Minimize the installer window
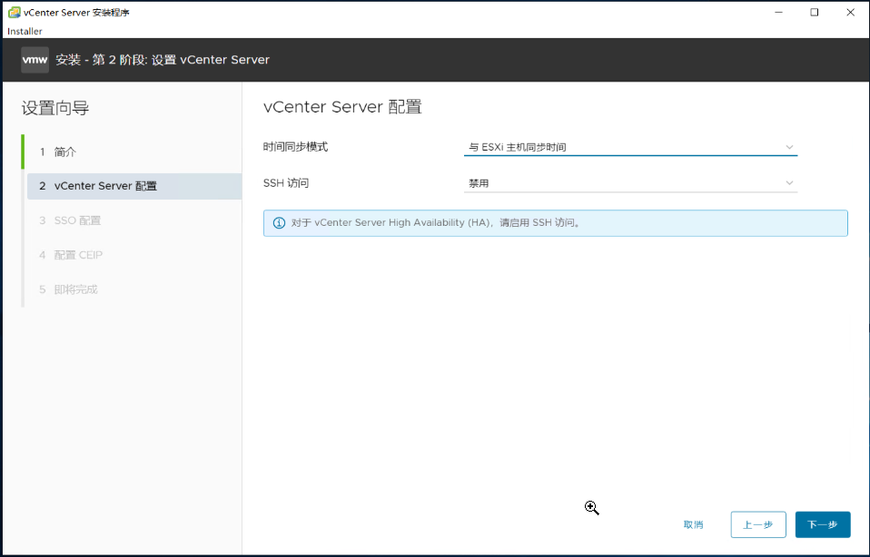This screenshot has height=557, width=870. click(778, 12)
